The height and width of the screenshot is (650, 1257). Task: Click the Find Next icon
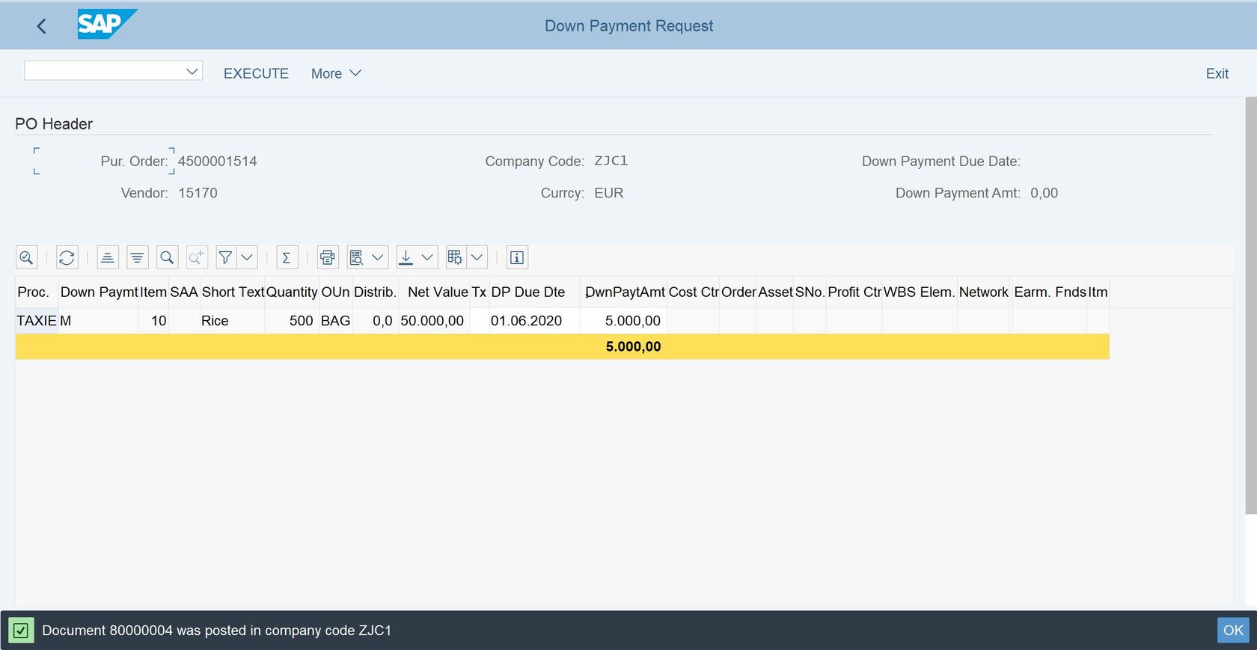pyautogui.click(x=196, y=257)
